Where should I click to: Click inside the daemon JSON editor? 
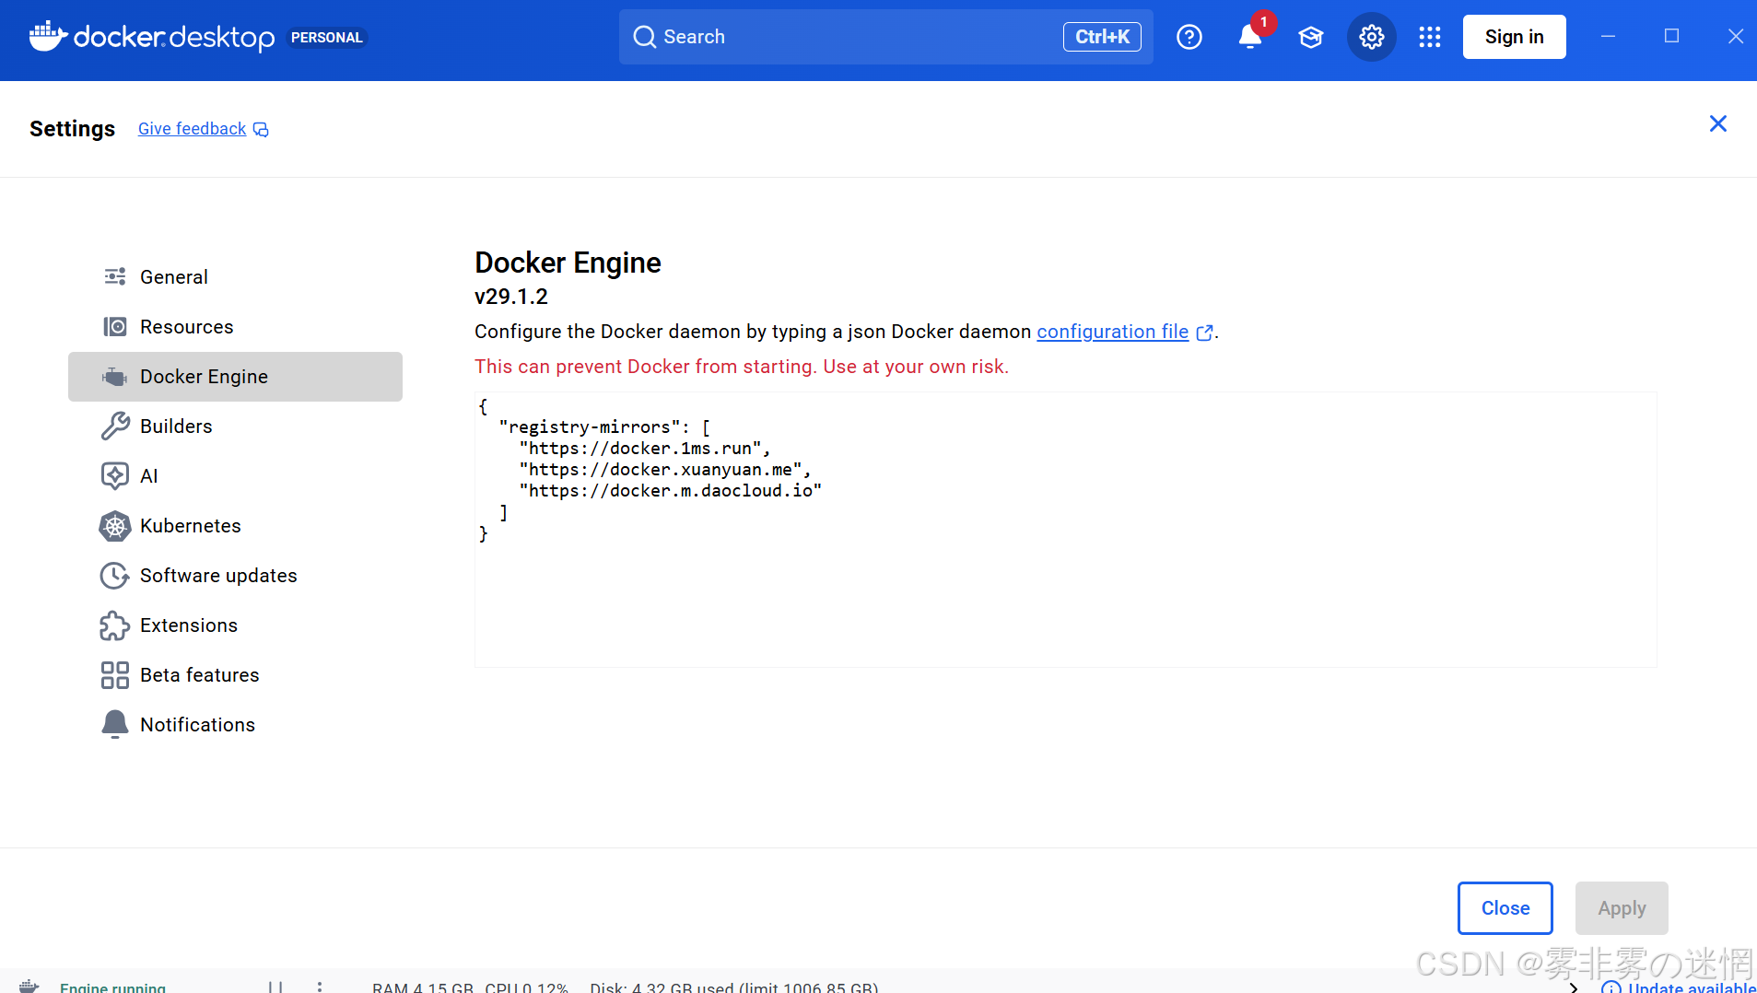tap(1065, 529)
